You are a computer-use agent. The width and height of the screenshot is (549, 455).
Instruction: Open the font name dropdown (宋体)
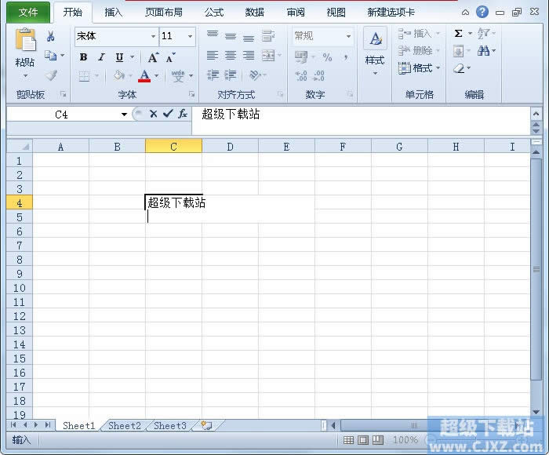(x=153, y=36)
